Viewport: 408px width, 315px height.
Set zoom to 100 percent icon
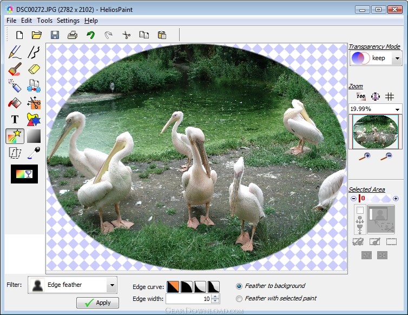(x=361, y=96)
